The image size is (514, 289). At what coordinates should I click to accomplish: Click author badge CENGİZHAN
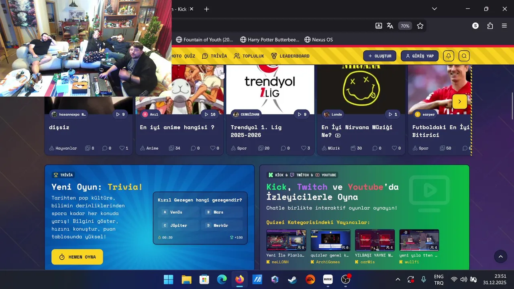pos(246,114)
